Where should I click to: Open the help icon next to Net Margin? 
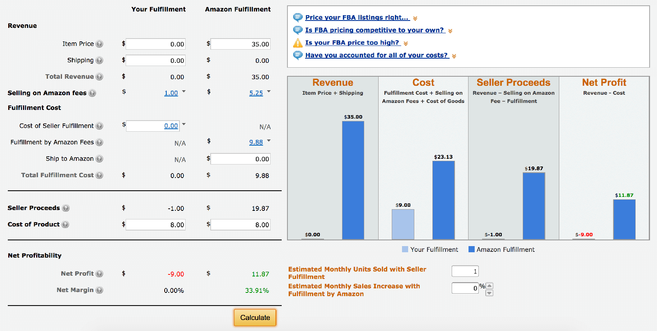coord(99,290)
